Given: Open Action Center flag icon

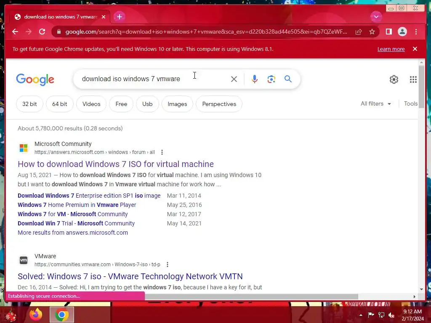Looking at the screenshot, I should pyautogui.click(x=371, y=315).
